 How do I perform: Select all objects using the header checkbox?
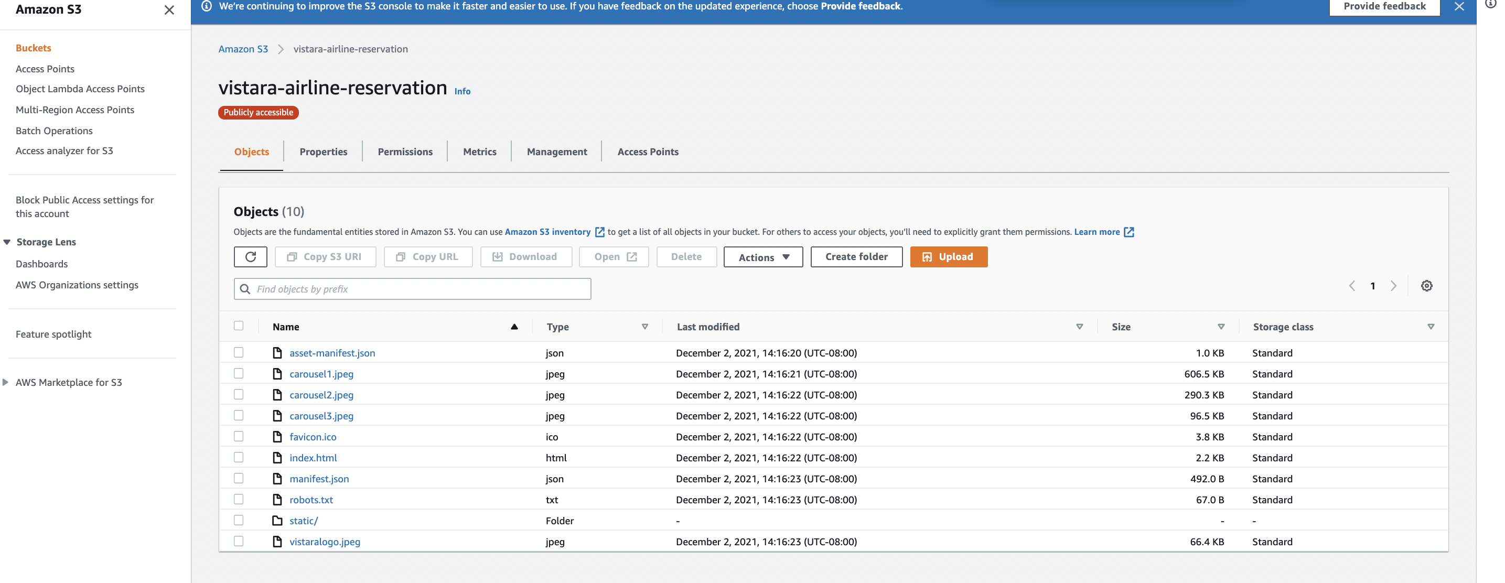coord(239,326)
